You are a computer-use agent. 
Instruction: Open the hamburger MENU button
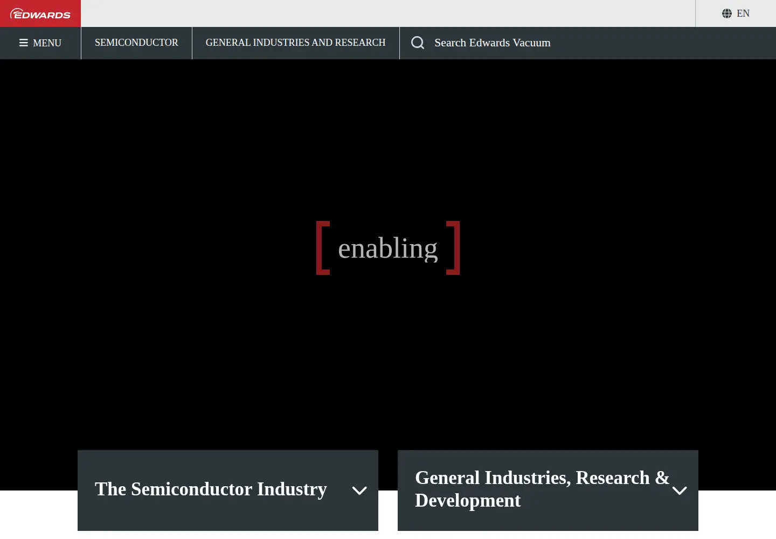(x=40, y=43)
